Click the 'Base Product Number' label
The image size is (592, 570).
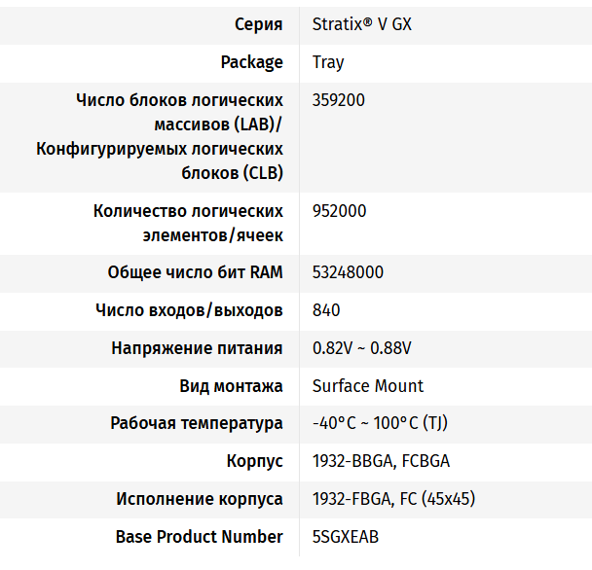coord(199,537)
